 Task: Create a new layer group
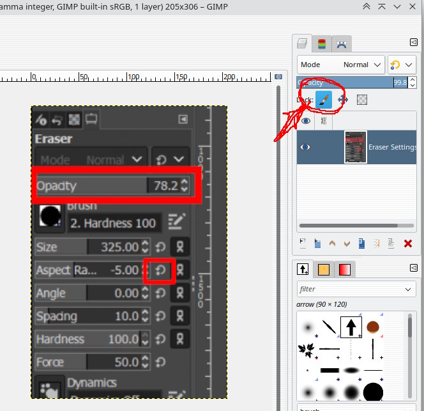(x=317, y=243)
